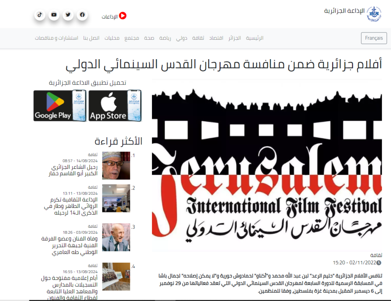Viewport: 391px width, 301px height.
Task: Open article الإذاعة الثقافية تكرم الروائي
Action: click(71, 206)
